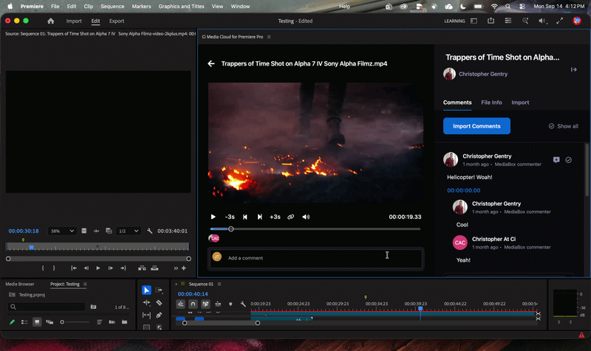Copy link icon in Ci player controls
Viewport: 591px width, 351px height.
tap(290, 217)
